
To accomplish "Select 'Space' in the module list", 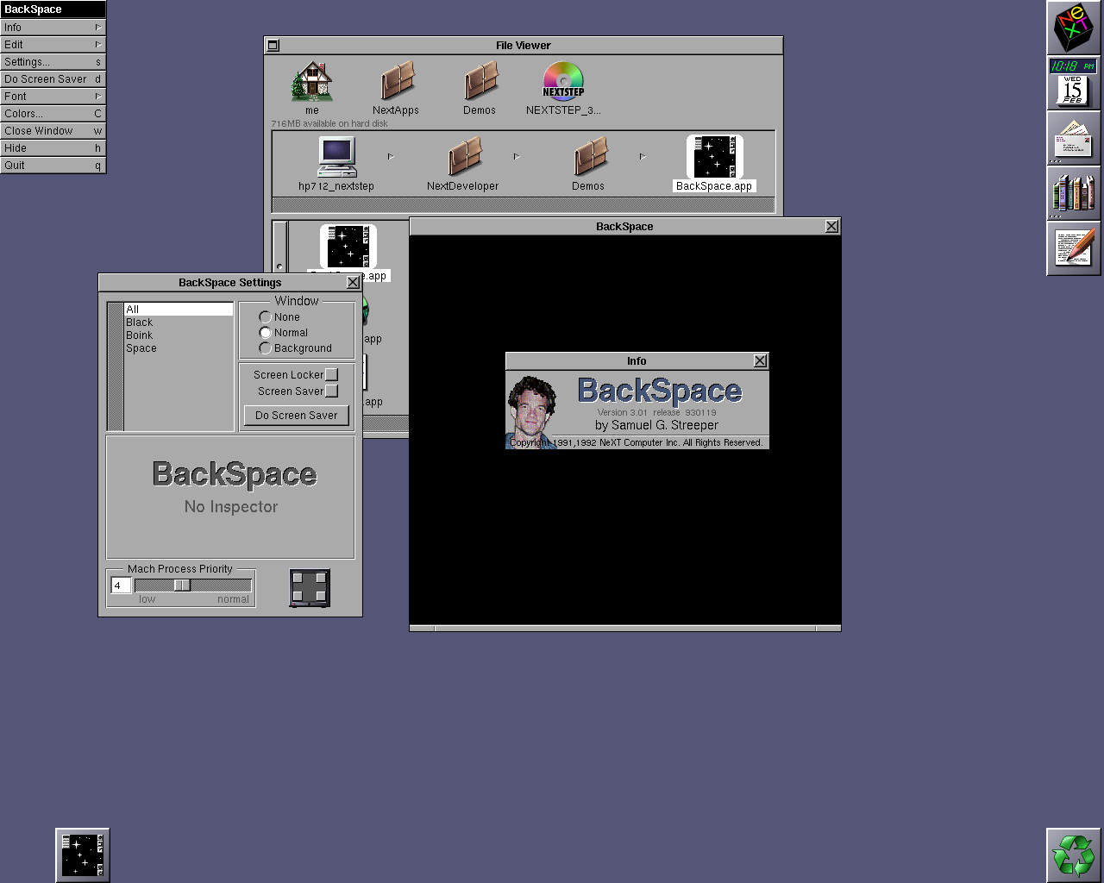I will point(179,348).
